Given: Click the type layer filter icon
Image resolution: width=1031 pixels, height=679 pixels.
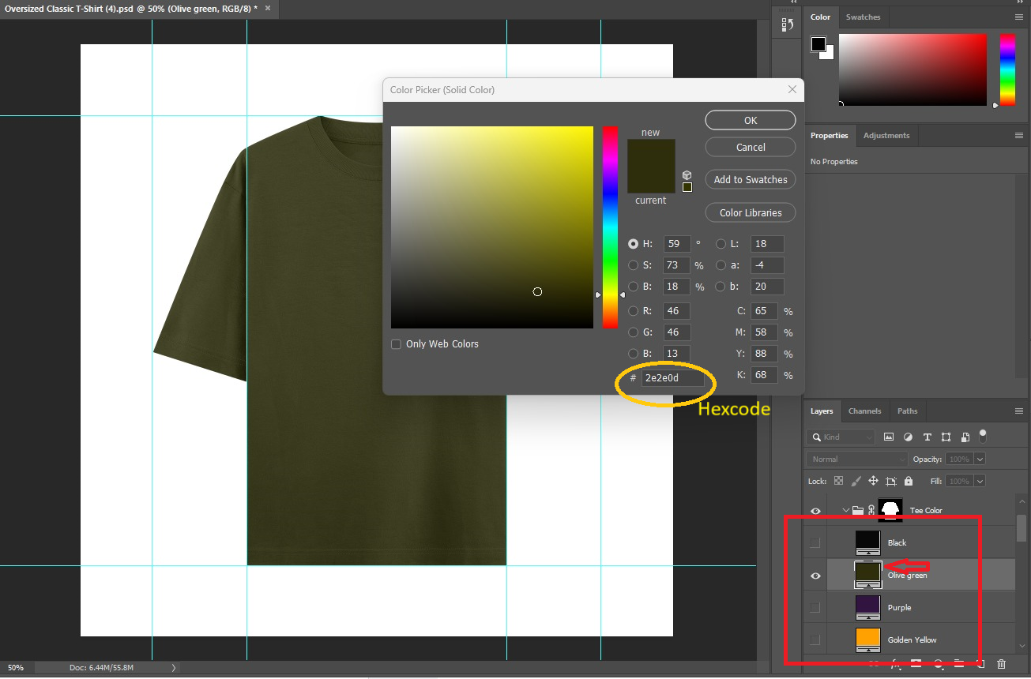Looking at the screenshot, I should (x=927, y=437).
